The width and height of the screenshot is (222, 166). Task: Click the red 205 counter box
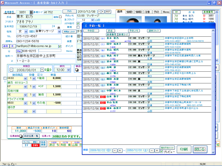click(35, 145)
